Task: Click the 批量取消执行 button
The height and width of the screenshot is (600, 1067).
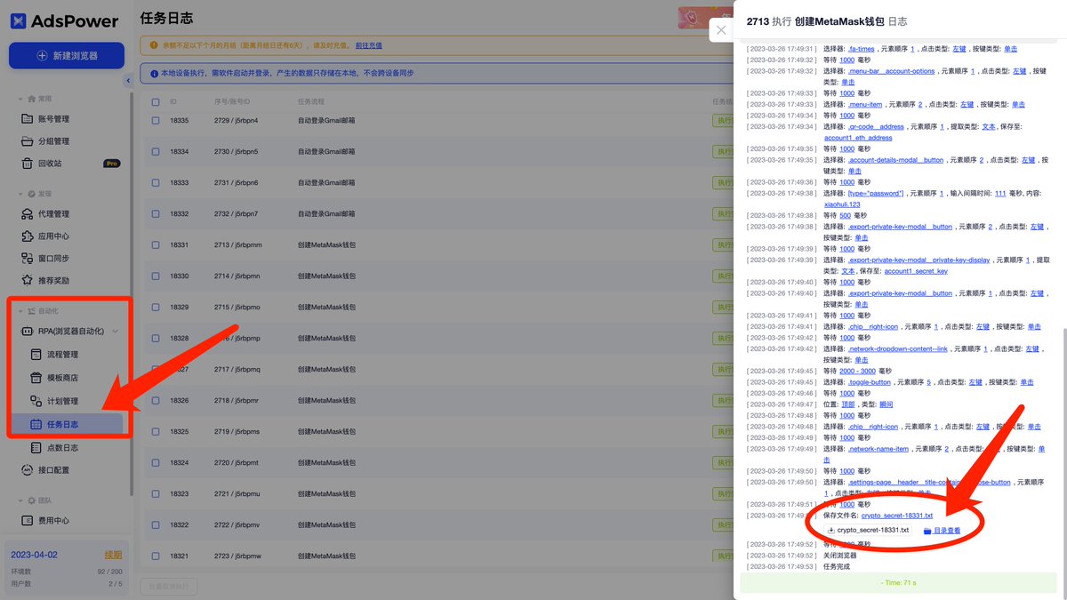Action: click(169, 587)
